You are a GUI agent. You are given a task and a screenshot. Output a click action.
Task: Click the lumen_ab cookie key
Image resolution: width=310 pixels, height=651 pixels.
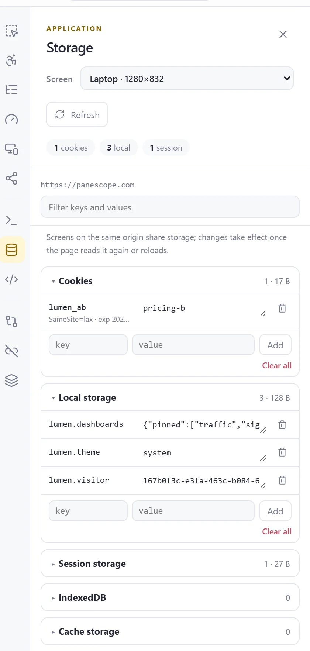pyautogui.click(x=67, y=307)
